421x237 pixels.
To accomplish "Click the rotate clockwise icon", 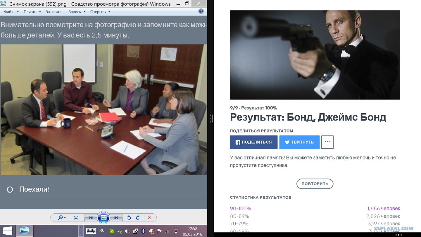I will tap(138, 218).
